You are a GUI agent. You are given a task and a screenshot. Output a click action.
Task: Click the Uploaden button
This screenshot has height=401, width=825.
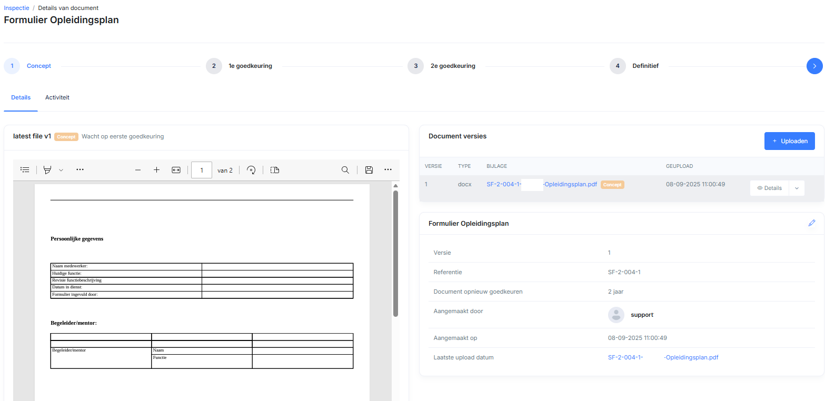point(789,141)
